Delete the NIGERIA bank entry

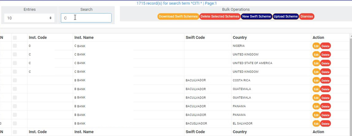pyautogui.click(x=325, y=46)
